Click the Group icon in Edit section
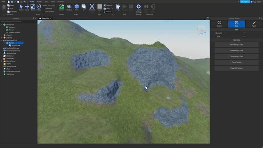This screenshot has width=263, height=148. click(x=105, y=5)
